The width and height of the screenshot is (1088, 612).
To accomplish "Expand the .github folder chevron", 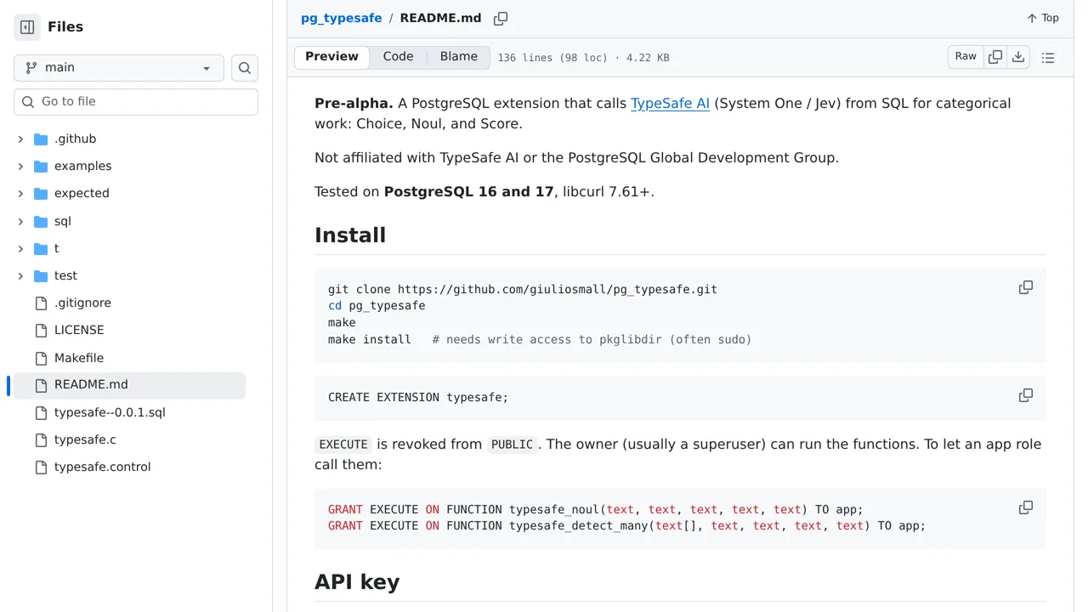I will pos(20,139).
